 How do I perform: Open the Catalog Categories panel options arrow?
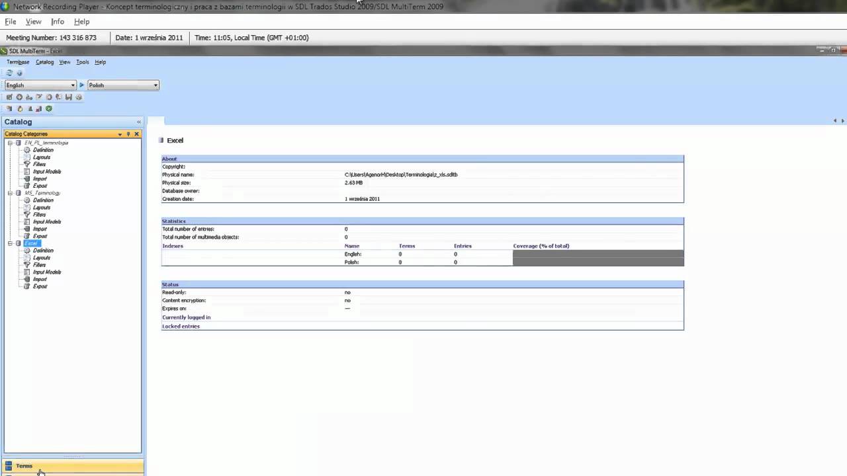(x=120, y=134)
